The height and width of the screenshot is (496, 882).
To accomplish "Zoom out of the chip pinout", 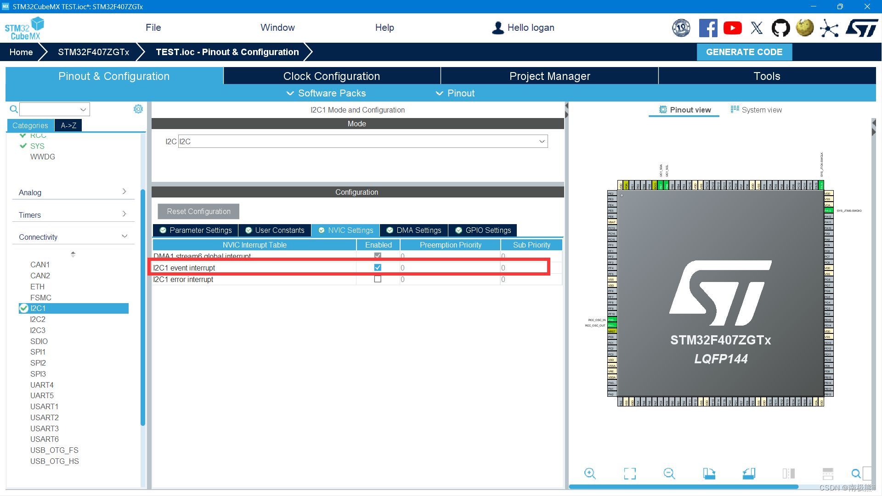I will [669, 473].
